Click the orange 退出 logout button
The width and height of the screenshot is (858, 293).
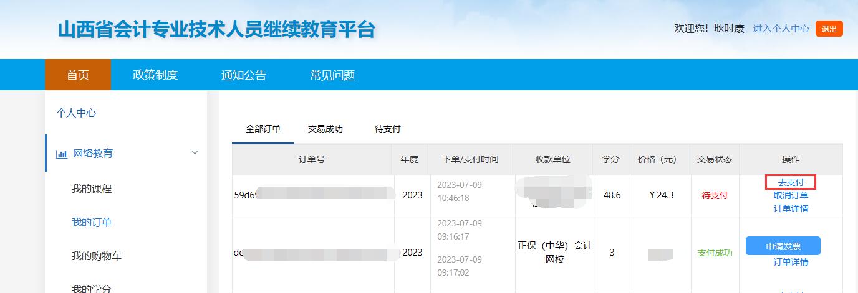pyautogui.click(x=829, y=29)
